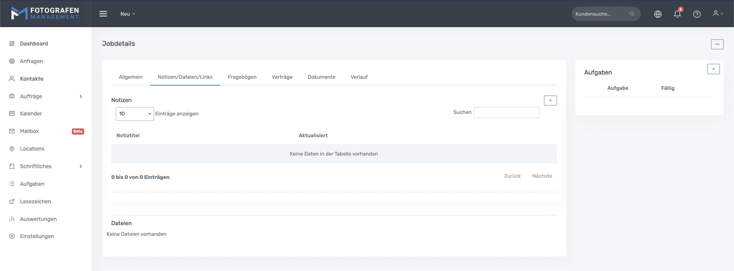The width and height of the screenshot is (734, 271).
Task: Go to Nächste page of notes
Action: tap(542, 176)
